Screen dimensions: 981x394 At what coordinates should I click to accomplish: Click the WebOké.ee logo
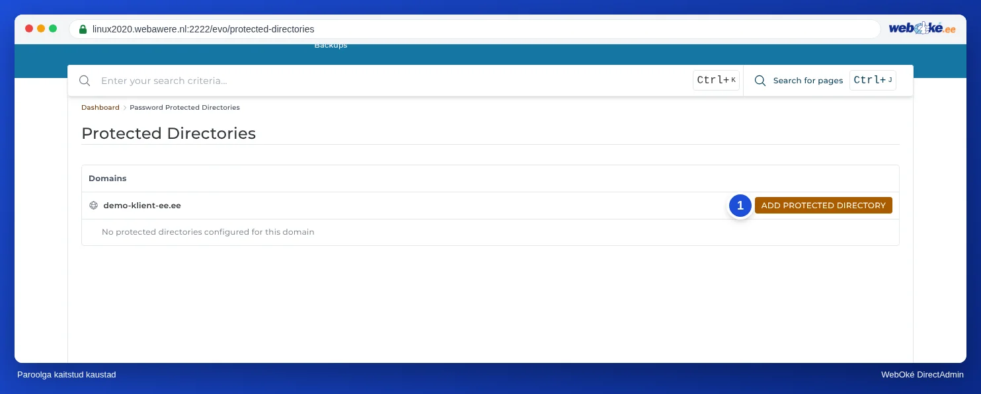click(922, 28)
